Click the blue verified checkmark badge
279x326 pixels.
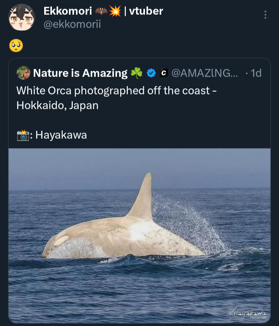pyautogui.click(x=152, y=73)
